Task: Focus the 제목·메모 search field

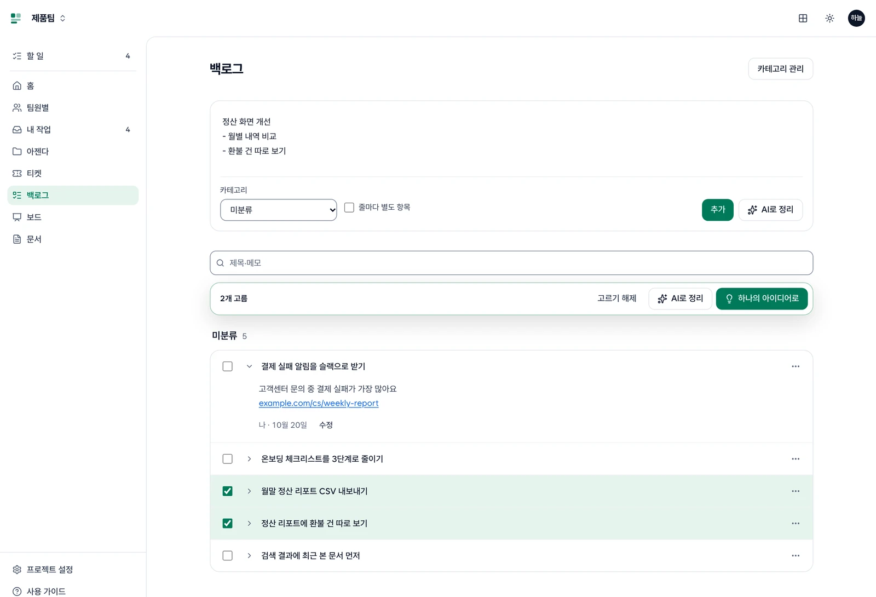Action: (511, 263)
